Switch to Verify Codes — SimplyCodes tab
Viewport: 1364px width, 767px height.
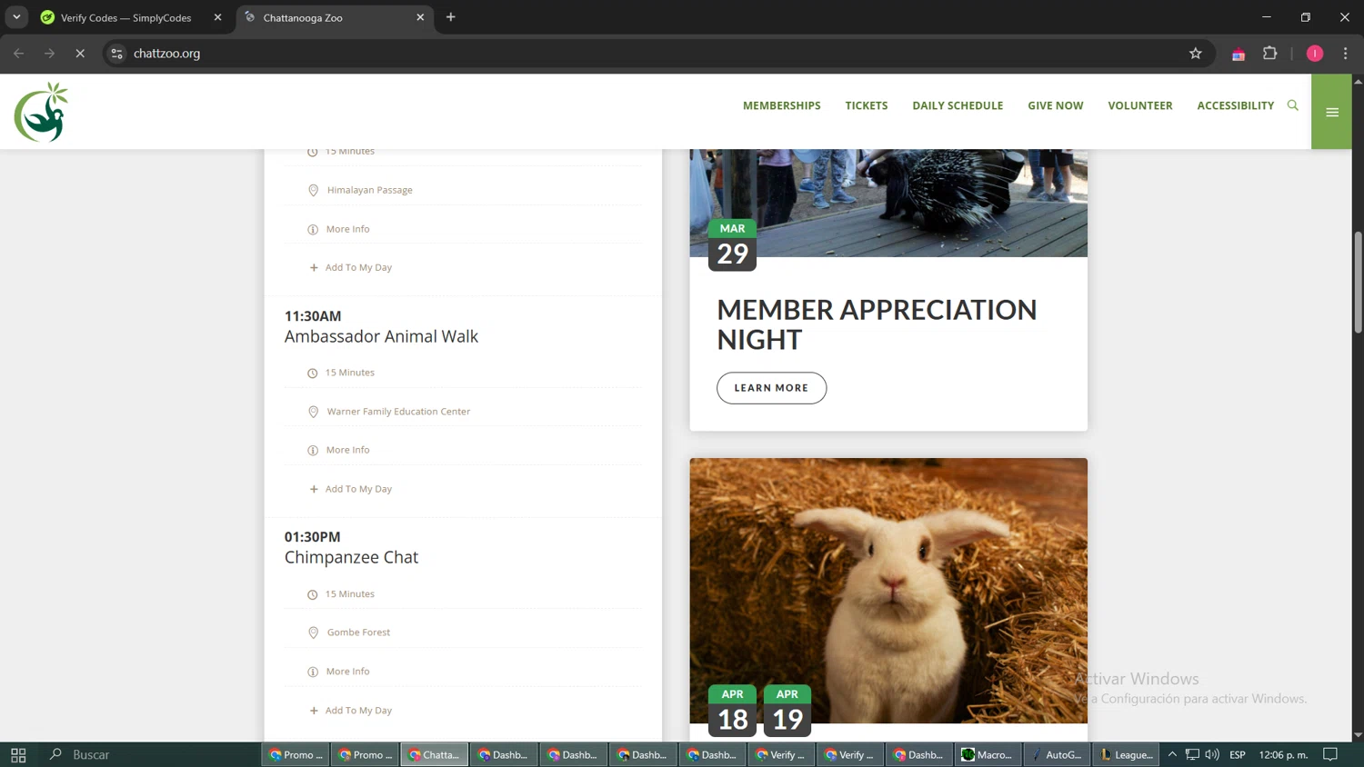125,17
